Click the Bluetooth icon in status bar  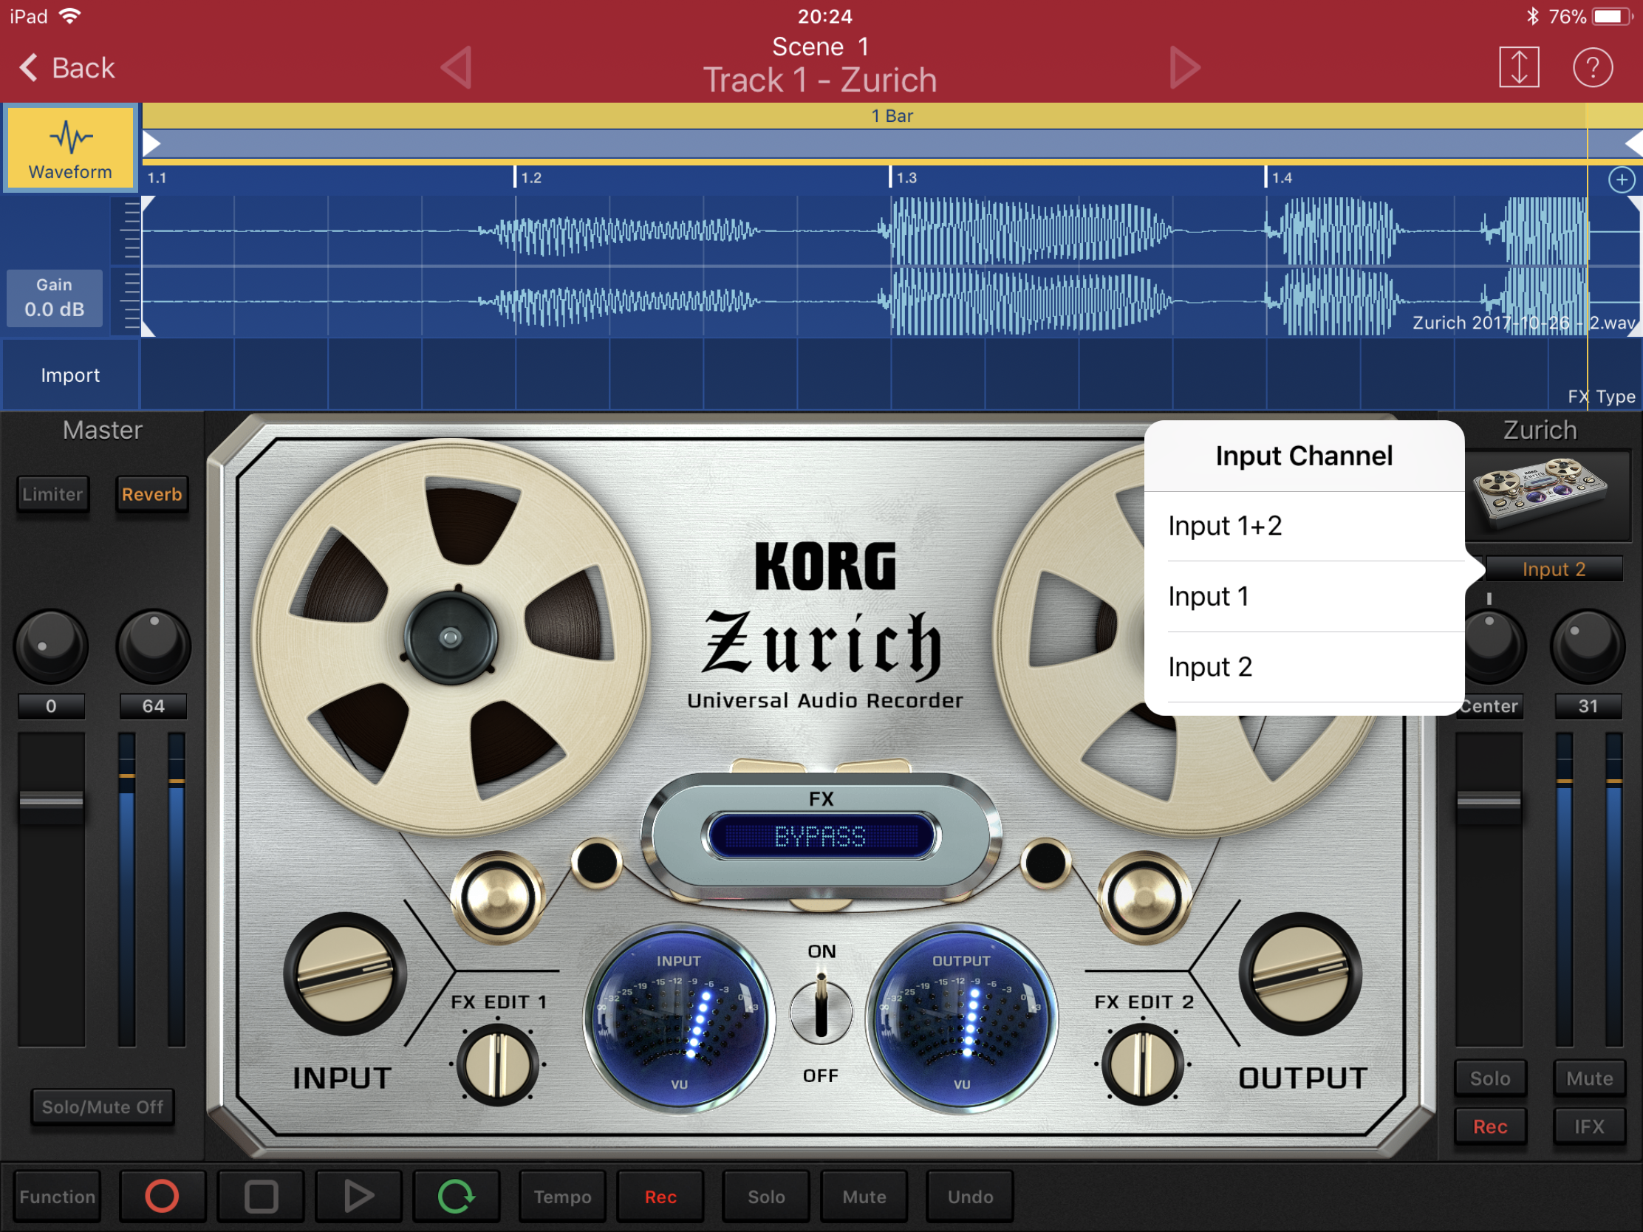1532,16
